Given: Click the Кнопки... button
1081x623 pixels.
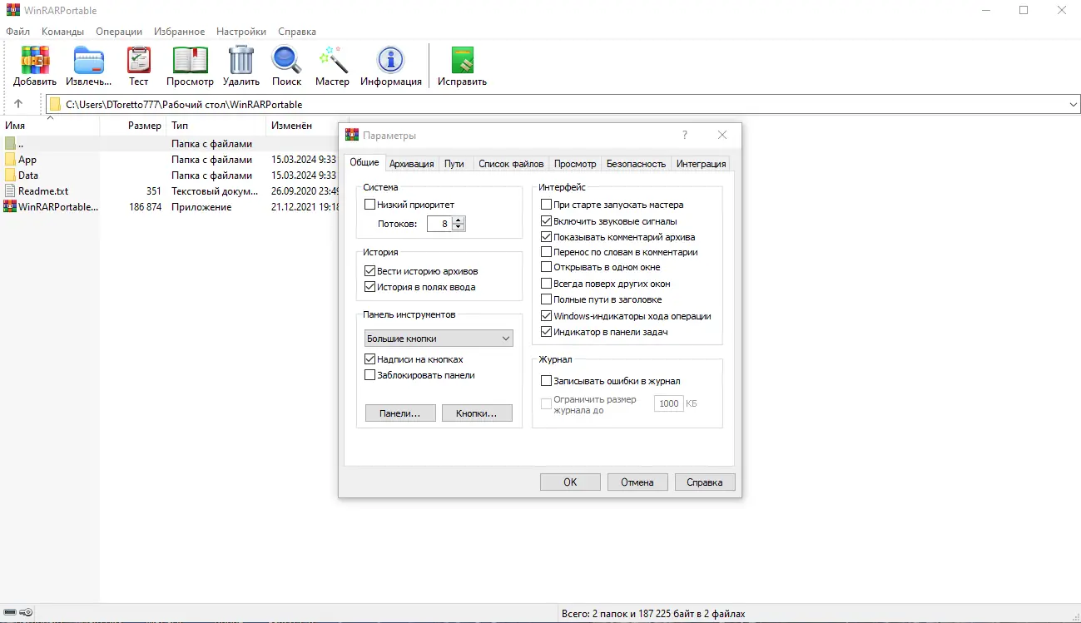Looking at the screenshot, I should coord(477,413).
